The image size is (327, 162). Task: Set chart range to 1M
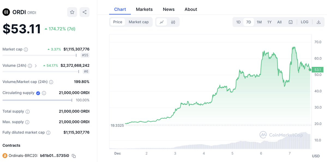click(259, 22)
